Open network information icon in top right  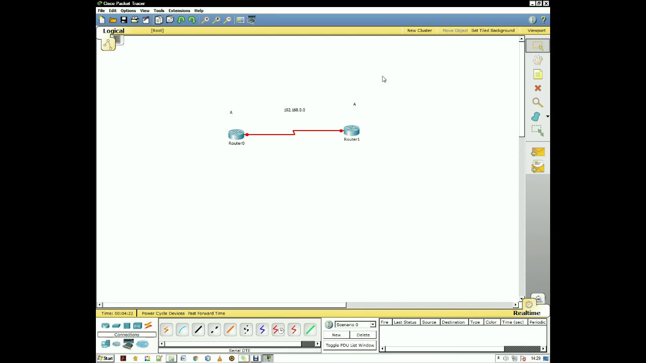pyautogui.click(x=532, y=20)
